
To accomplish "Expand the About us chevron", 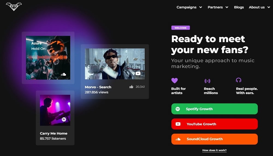I will coord(269,7).
